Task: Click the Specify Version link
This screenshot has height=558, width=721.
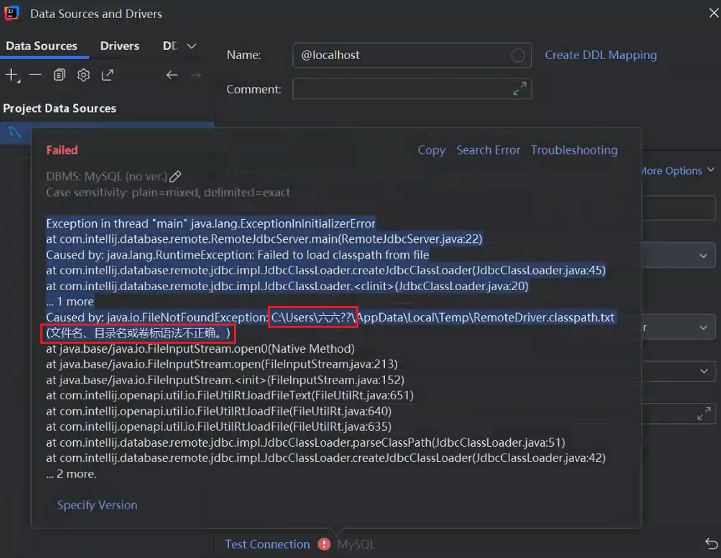Action: [x=97, y=505]
